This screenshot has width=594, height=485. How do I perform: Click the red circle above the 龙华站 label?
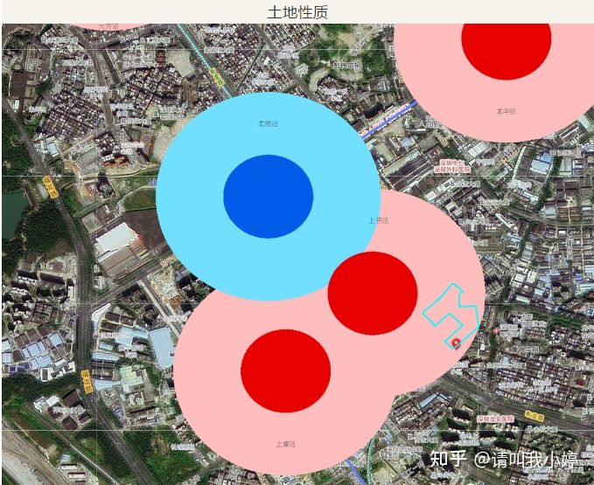point(507,52)
